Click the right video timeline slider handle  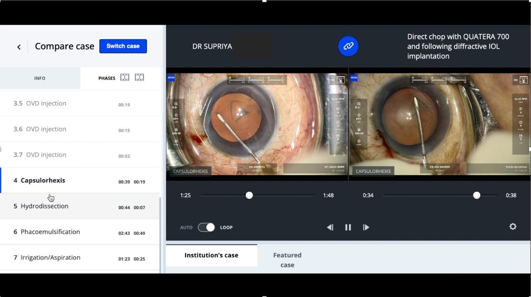(x=477, y=195)
